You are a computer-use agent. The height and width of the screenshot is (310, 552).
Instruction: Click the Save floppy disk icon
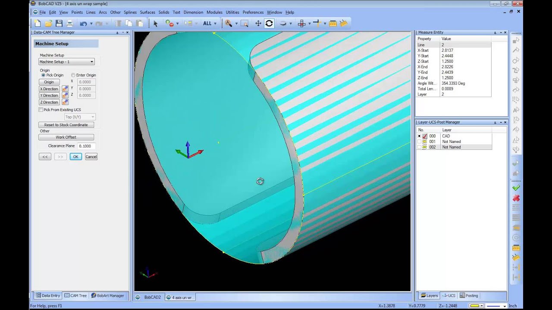59,23
